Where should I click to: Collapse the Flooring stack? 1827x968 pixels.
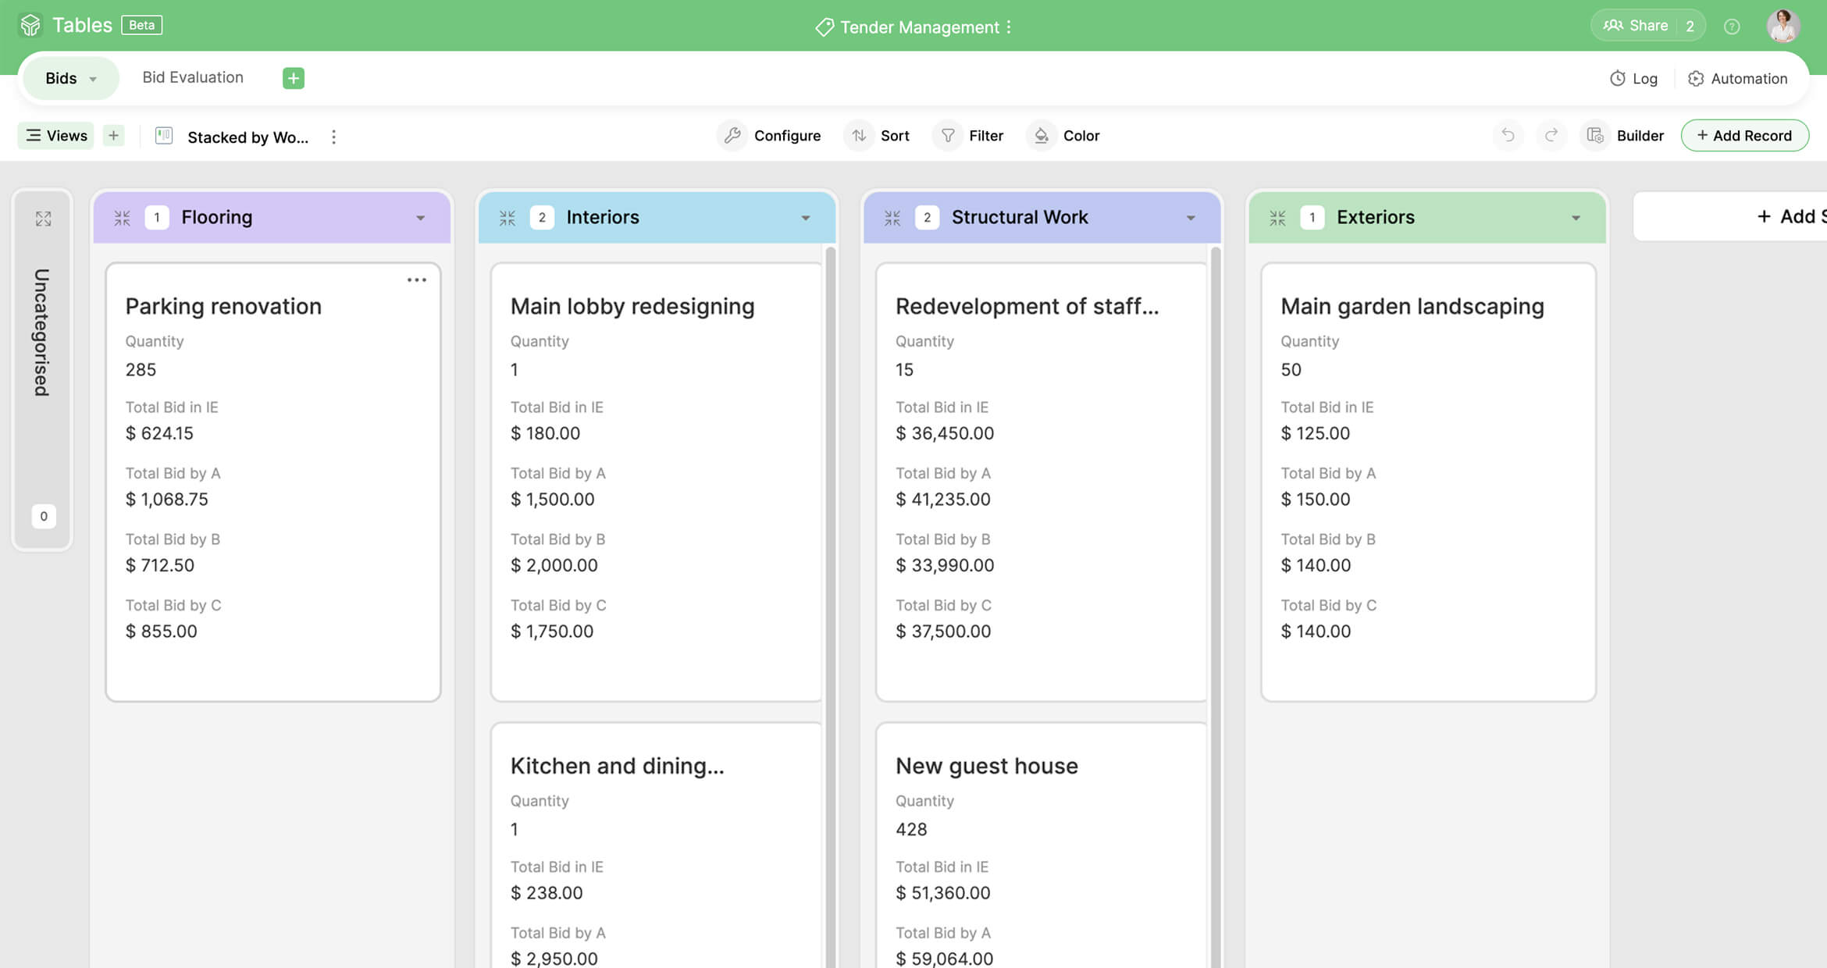tap(123, 218)
